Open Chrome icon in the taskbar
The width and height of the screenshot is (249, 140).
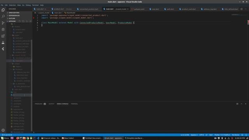pyautogui.click(x=28, y=138)
